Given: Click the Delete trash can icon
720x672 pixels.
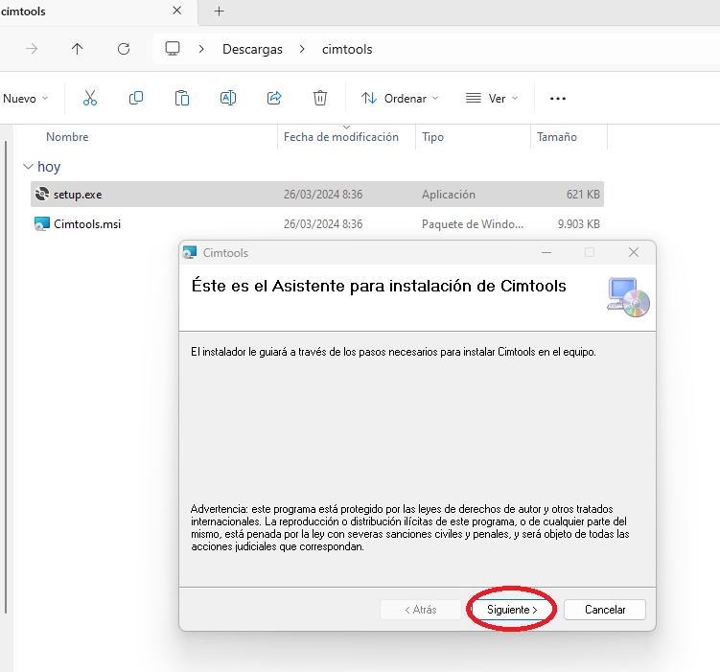Looking at the screenshot, I should tap(320, 98).
